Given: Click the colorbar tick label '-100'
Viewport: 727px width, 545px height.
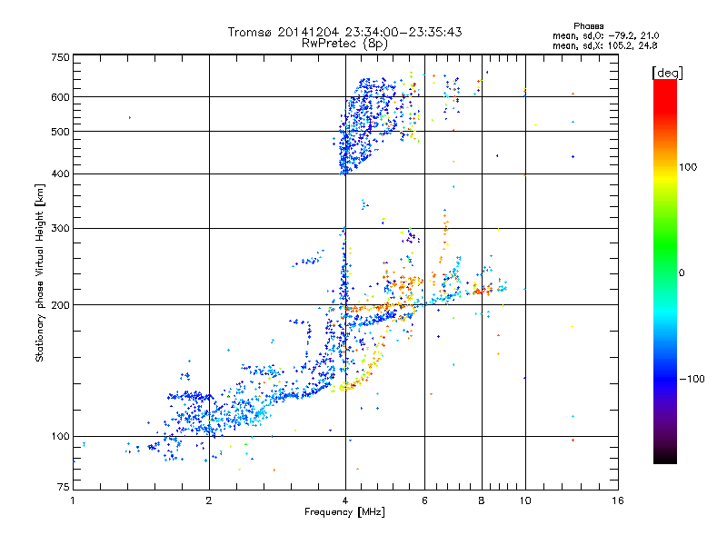Looking at the screenshot, I should pyautogui.click(x=692, y=379).
